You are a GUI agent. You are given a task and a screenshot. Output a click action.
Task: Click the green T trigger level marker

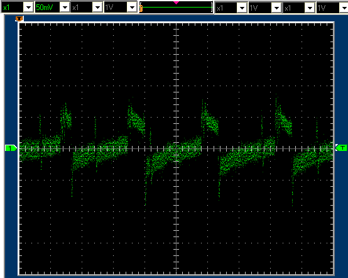tap(342, 148)
